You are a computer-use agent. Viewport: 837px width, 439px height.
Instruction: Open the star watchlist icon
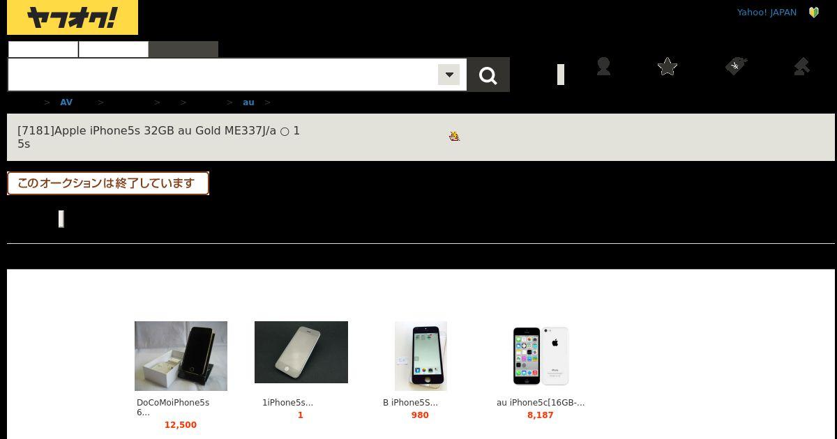tap(668, 66)
